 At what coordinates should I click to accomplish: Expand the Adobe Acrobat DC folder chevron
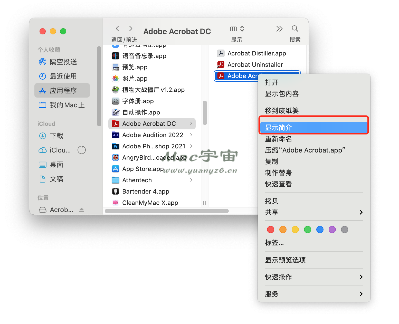click(191, 123)
